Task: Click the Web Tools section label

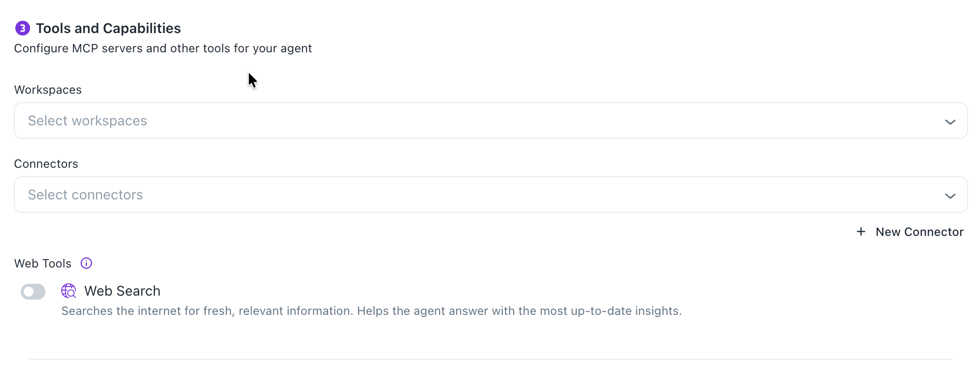Action: 43,264
